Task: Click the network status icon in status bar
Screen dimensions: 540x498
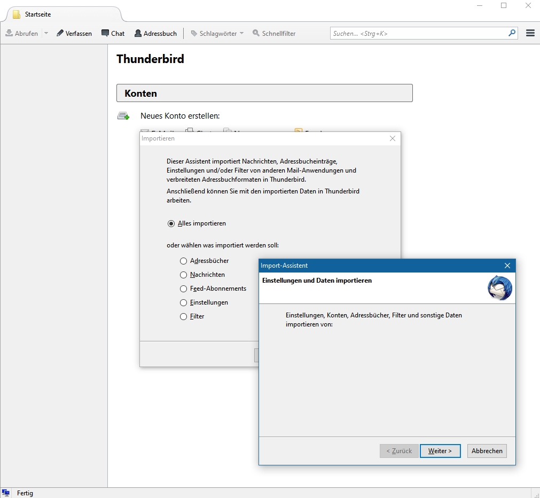Action: point(5,493)
